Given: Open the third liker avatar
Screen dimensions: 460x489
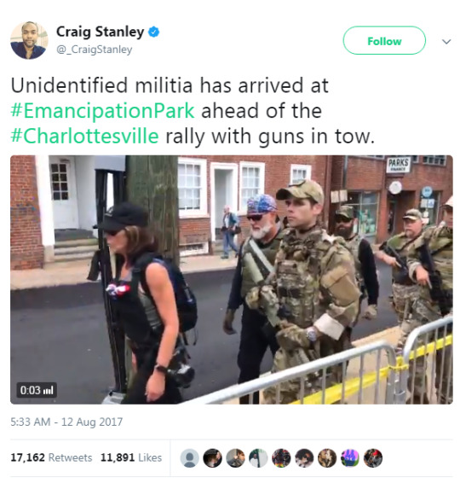Looking at the screenshot, I should click(x=235, y=458).
